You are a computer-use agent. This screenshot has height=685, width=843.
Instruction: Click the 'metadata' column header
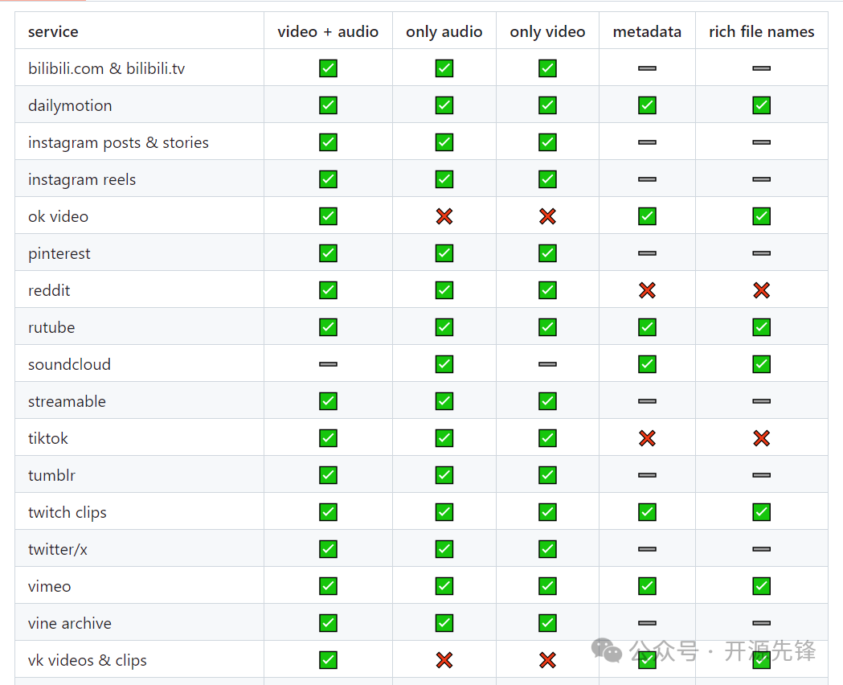(x=647, y=31)
